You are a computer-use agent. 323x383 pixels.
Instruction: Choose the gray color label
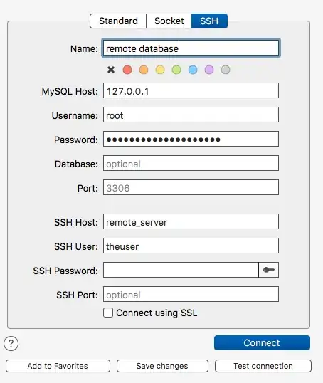point(226,70)
